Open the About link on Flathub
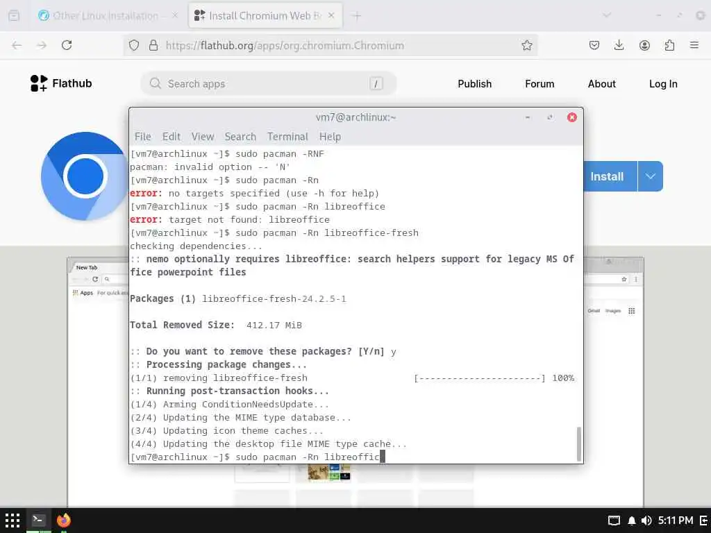The height and width of the screenshot is (533, 711). 602,84
